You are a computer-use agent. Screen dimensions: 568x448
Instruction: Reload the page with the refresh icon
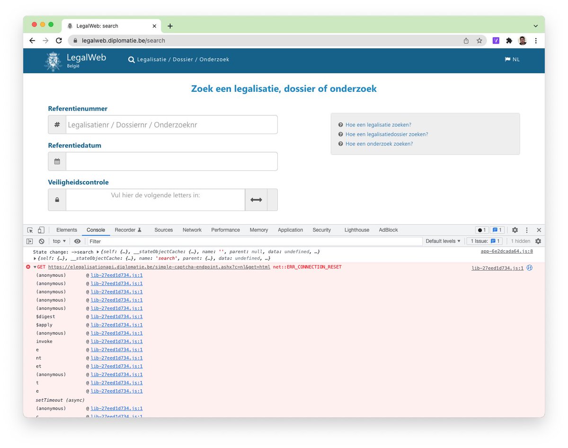[x=59, y=41]
